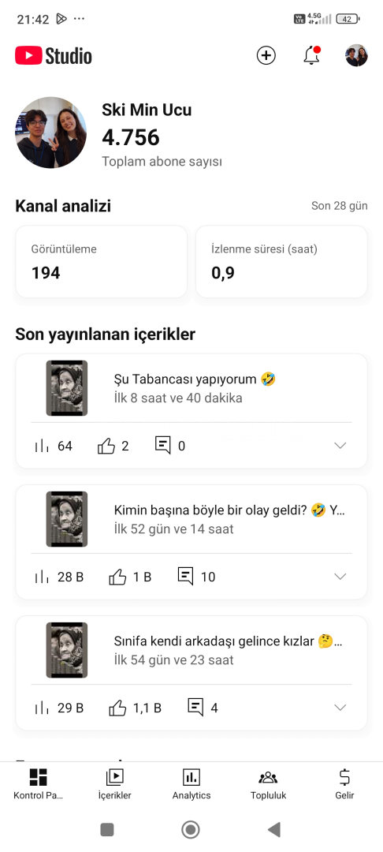
Task: Tap comments icon on Kimin başına video
Action: click(185, 577)
